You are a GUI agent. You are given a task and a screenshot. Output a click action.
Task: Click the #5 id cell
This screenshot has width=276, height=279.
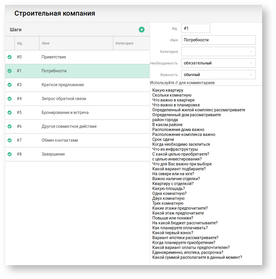point(19,112)
